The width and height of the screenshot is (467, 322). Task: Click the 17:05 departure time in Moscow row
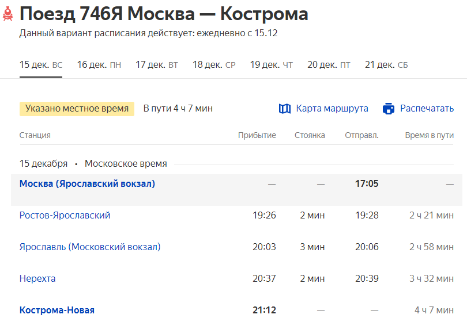click(x=367, y=184)
